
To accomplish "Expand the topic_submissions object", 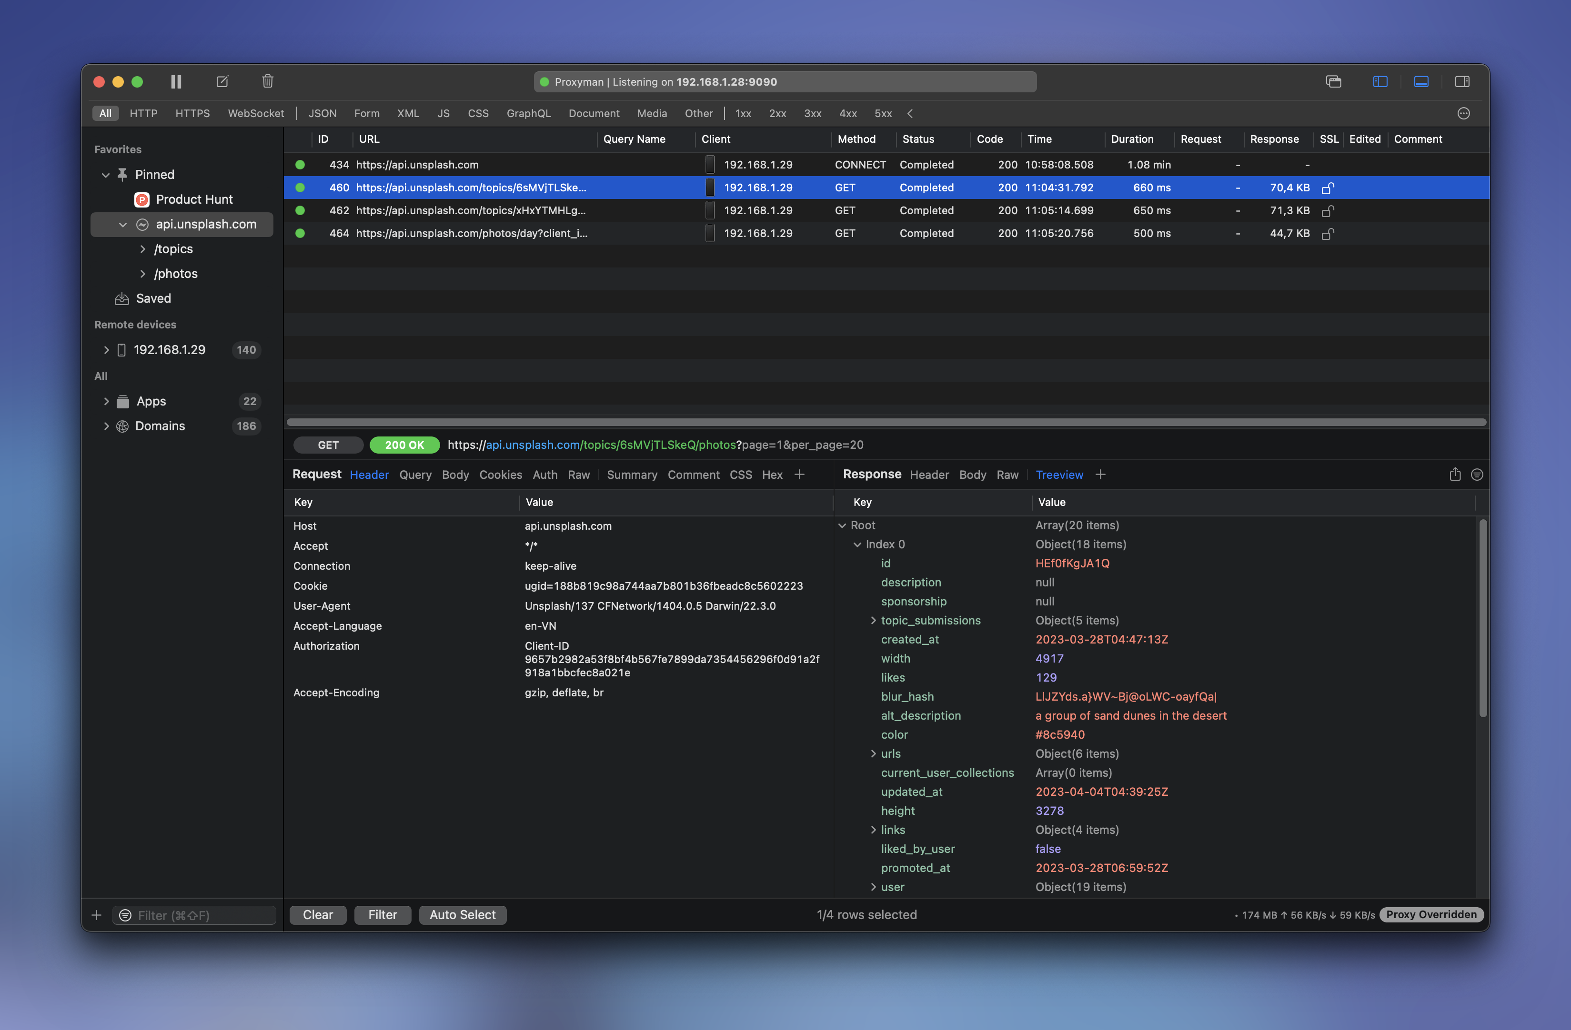I will pos(873,621).
